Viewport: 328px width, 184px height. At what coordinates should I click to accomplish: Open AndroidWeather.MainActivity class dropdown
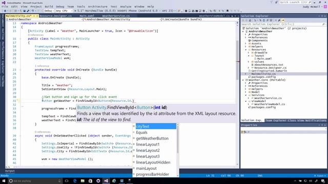pyautogui.click(x=122, y=19)
